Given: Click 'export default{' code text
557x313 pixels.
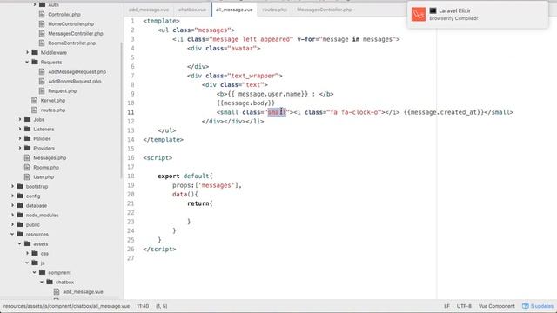Looking at the screenshot, I should [185, 176].
